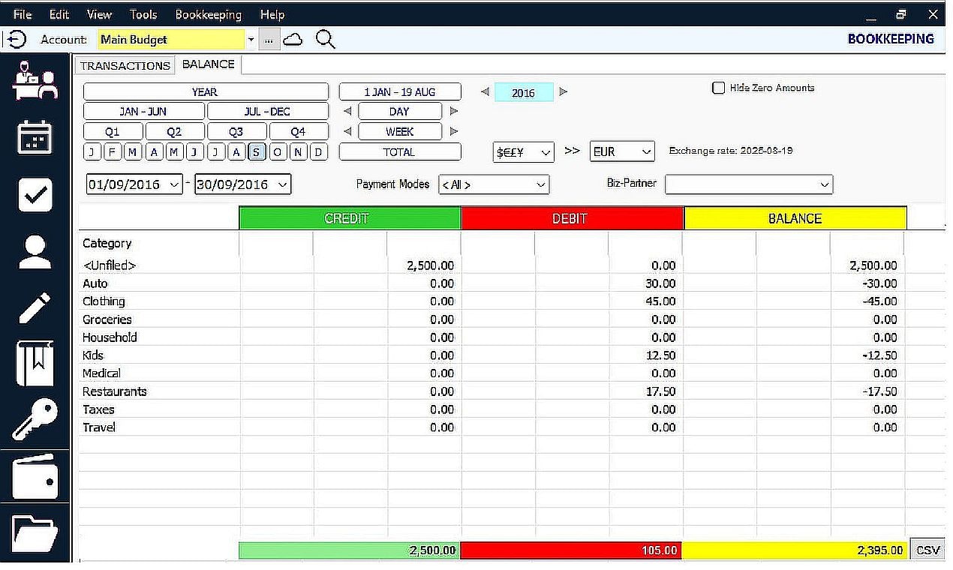Image resolution: width=953 pixels, height=570 pixels.
Task: Open the Payment Modes dropdown
Action: (x=494, y=184)
